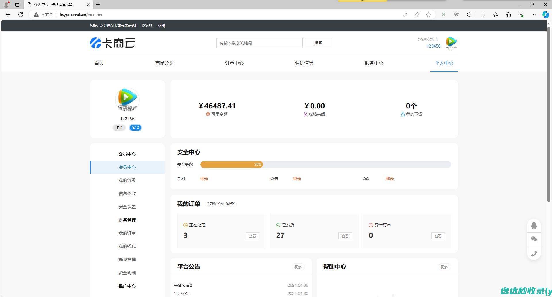
Task: Click the V2 membership level badge
Action: click(x=135, y=128)
